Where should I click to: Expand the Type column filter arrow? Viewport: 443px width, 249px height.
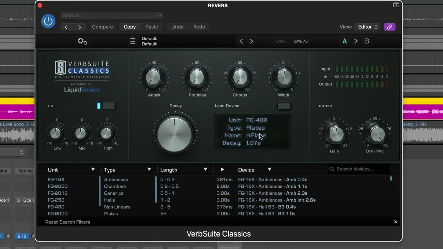(x=149, y=169)
